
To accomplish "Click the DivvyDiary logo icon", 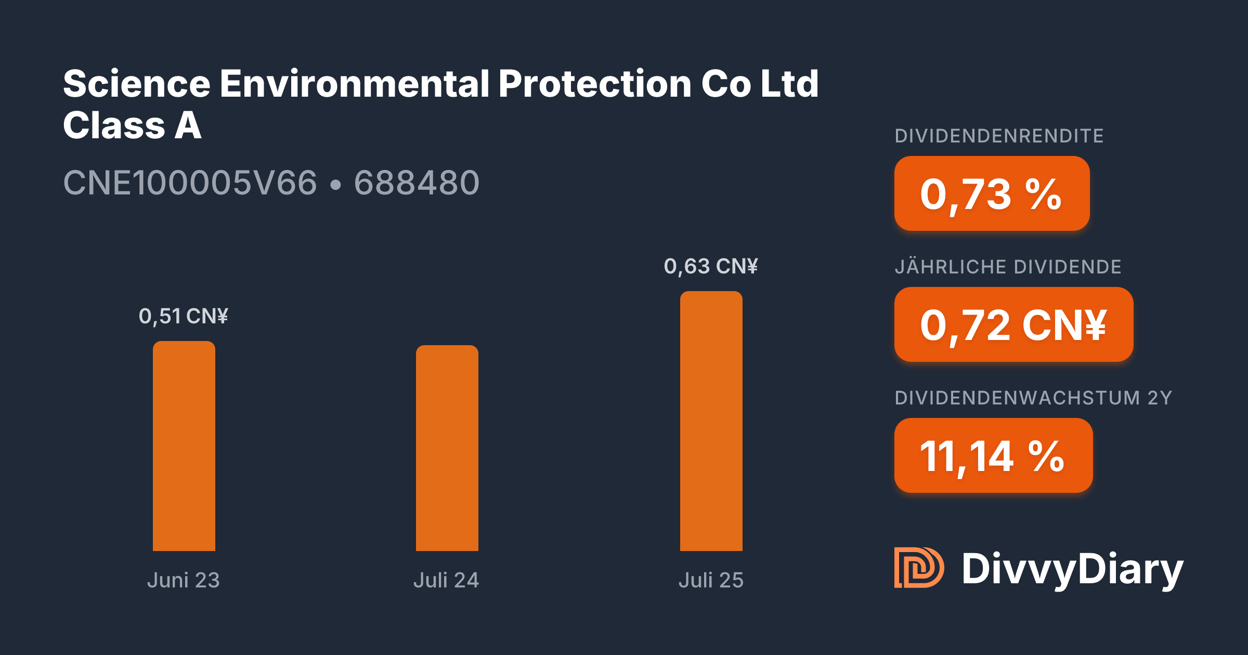I will pos(918,568).
